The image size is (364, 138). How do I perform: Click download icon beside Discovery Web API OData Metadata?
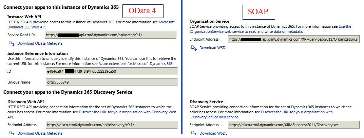coord(12,133)
